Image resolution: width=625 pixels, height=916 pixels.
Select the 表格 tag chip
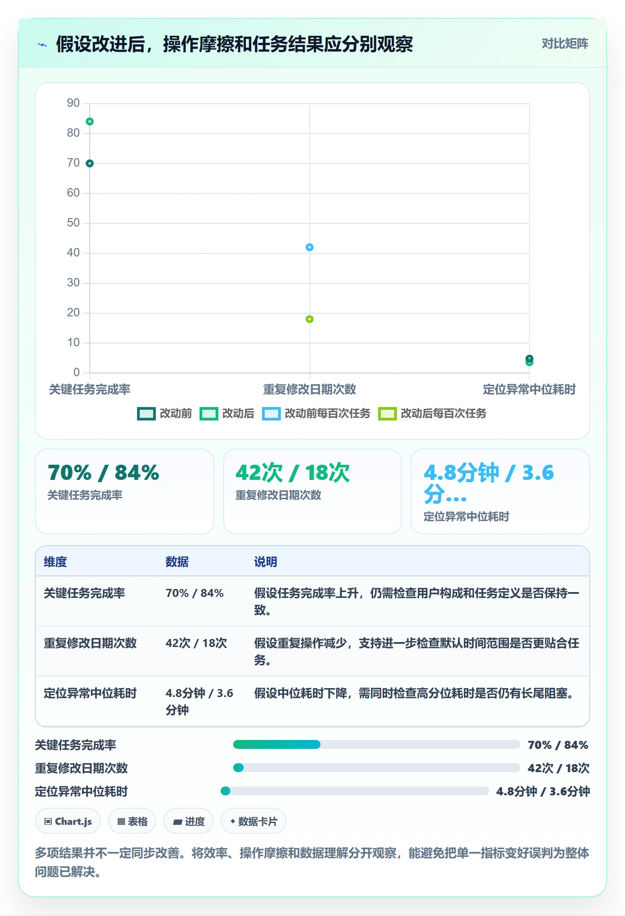coord(132,821)
